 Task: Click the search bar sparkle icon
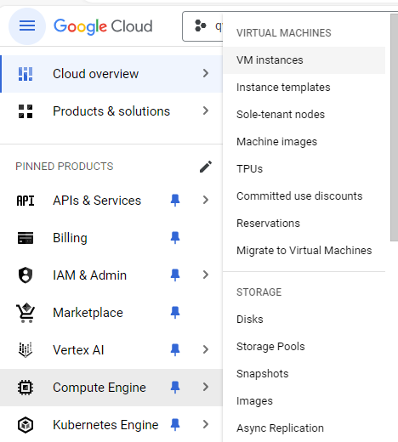pos(201,25)
